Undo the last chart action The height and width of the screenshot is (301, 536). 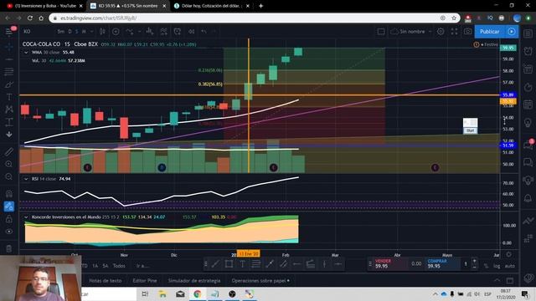[204, 32]
